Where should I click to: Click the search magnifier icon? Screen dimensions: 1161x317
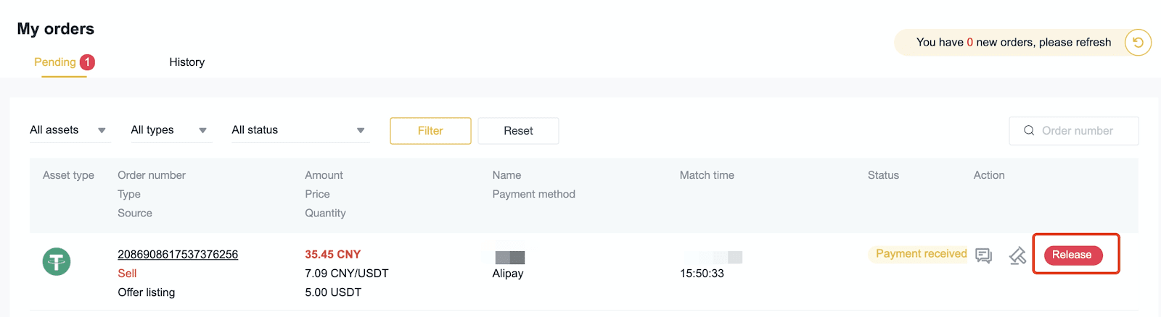point(1029,130)
